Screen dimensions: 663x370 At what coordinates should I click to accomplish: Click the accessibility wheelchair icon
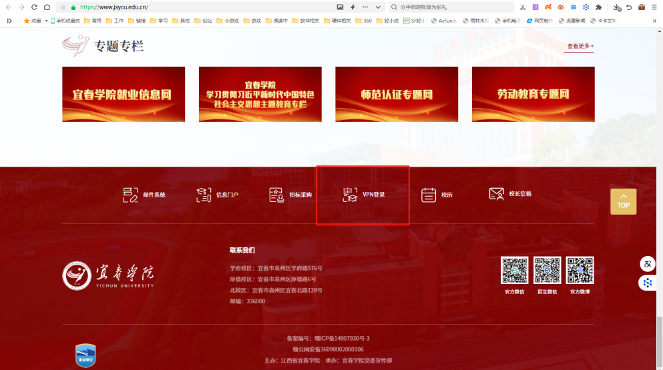(x=647, y=263)
